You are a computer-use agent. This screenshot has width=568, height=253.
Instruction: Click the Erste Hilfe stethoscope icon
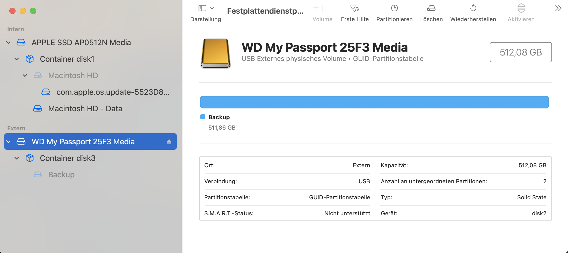[x=355, y=8]
